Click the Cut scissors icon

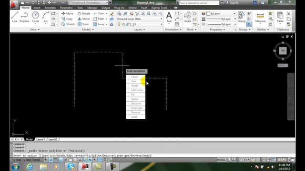pyautogui.click(x=289, y=14)
